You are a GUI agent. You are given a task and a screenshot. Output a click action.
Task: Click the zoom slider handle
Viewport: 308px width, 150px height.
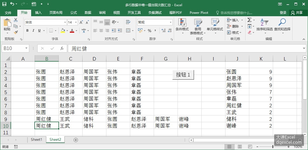[x=273, y=147]
